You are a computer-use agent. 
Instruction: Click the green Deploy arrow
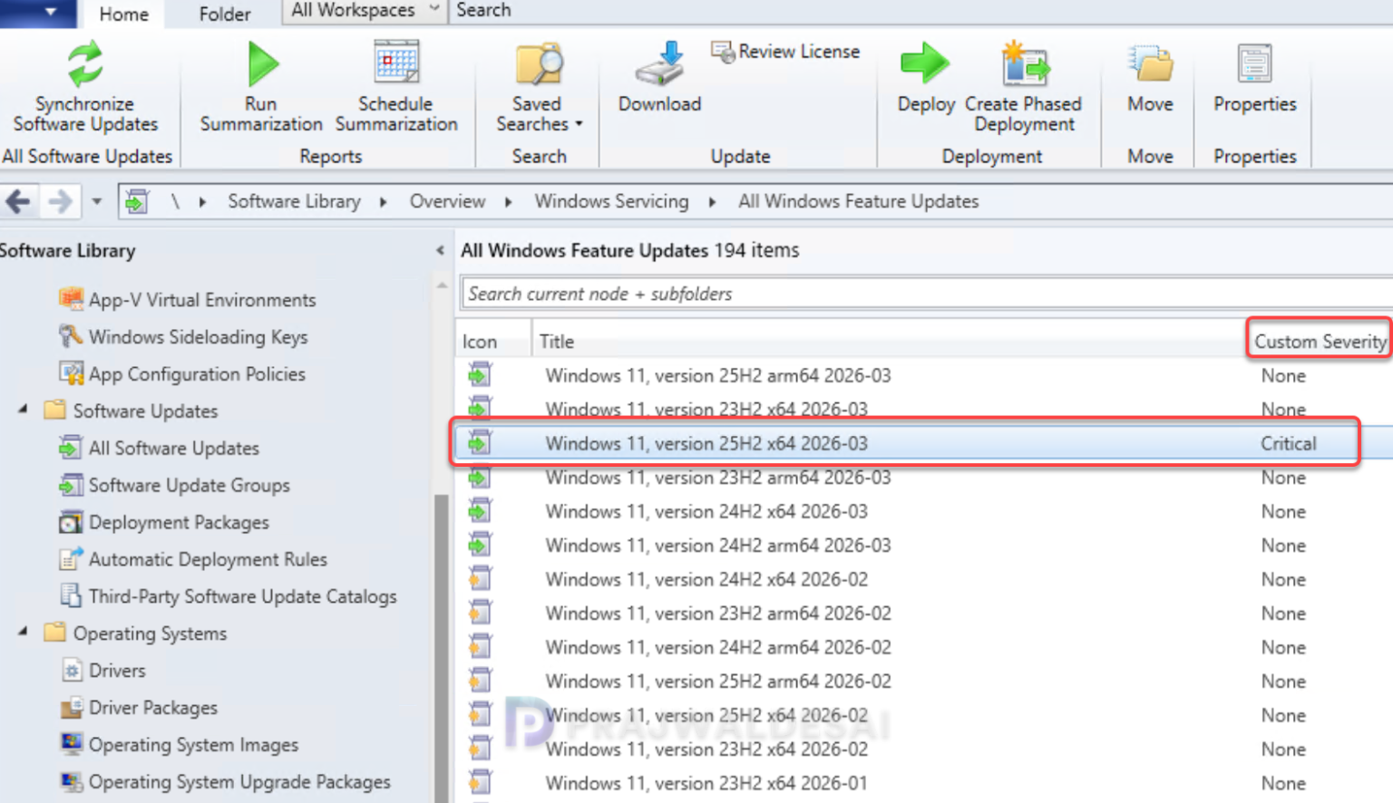coord(925,63)
